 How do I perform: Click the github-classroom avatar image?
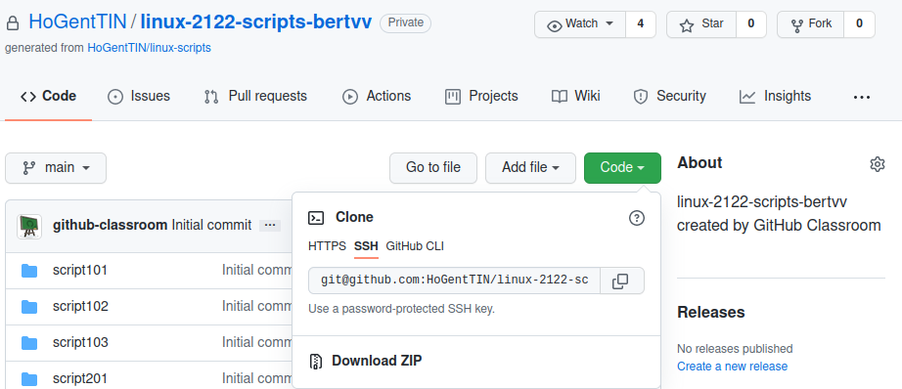29,226
